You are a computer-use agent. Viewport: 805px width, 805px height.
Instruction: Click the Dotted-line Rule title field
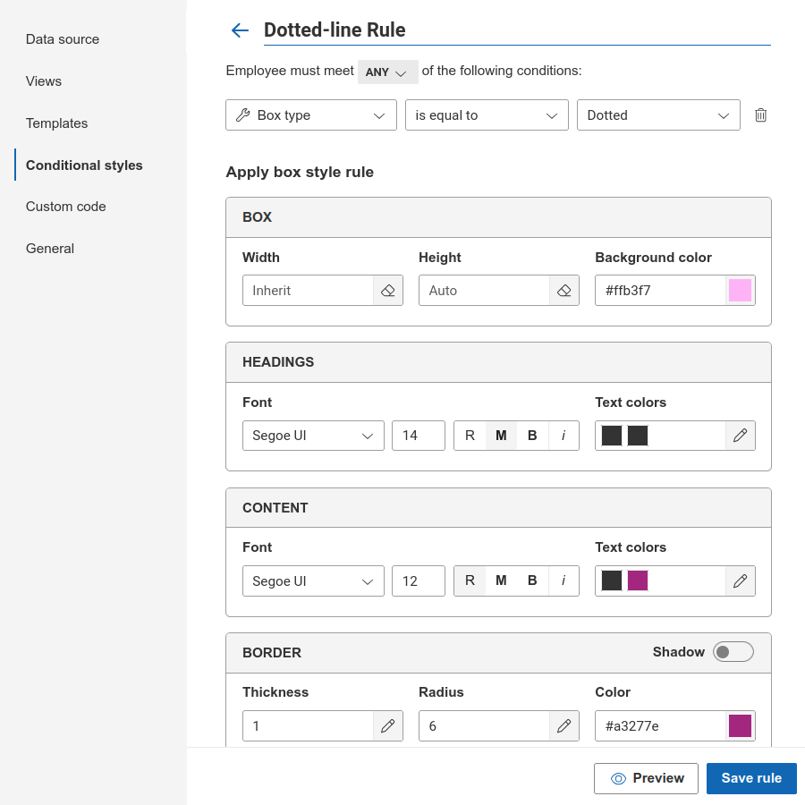point(517,30)
